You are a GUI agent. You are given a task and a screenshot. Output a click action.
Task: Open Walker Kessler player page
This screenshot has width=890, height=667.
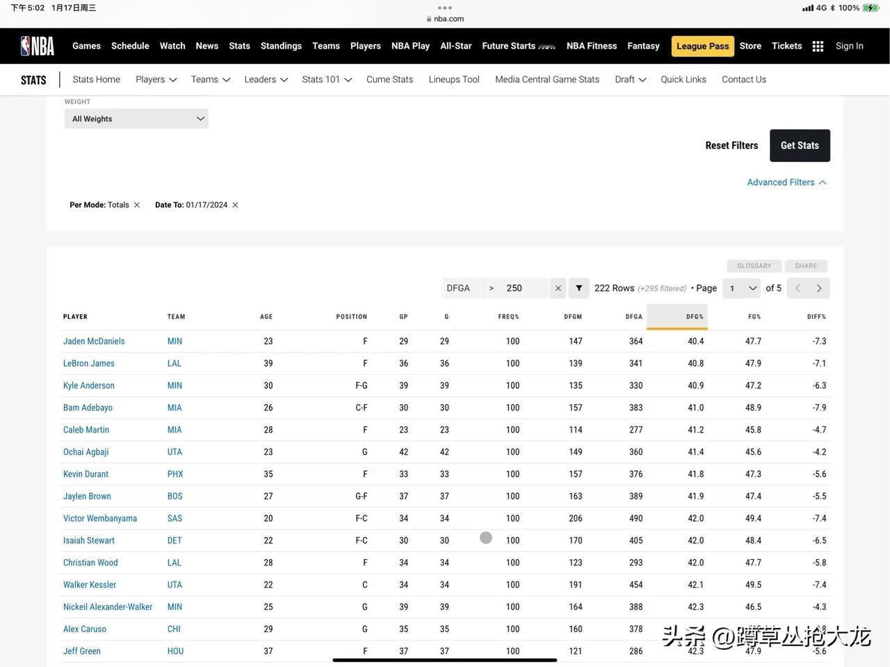pos(90,585)
